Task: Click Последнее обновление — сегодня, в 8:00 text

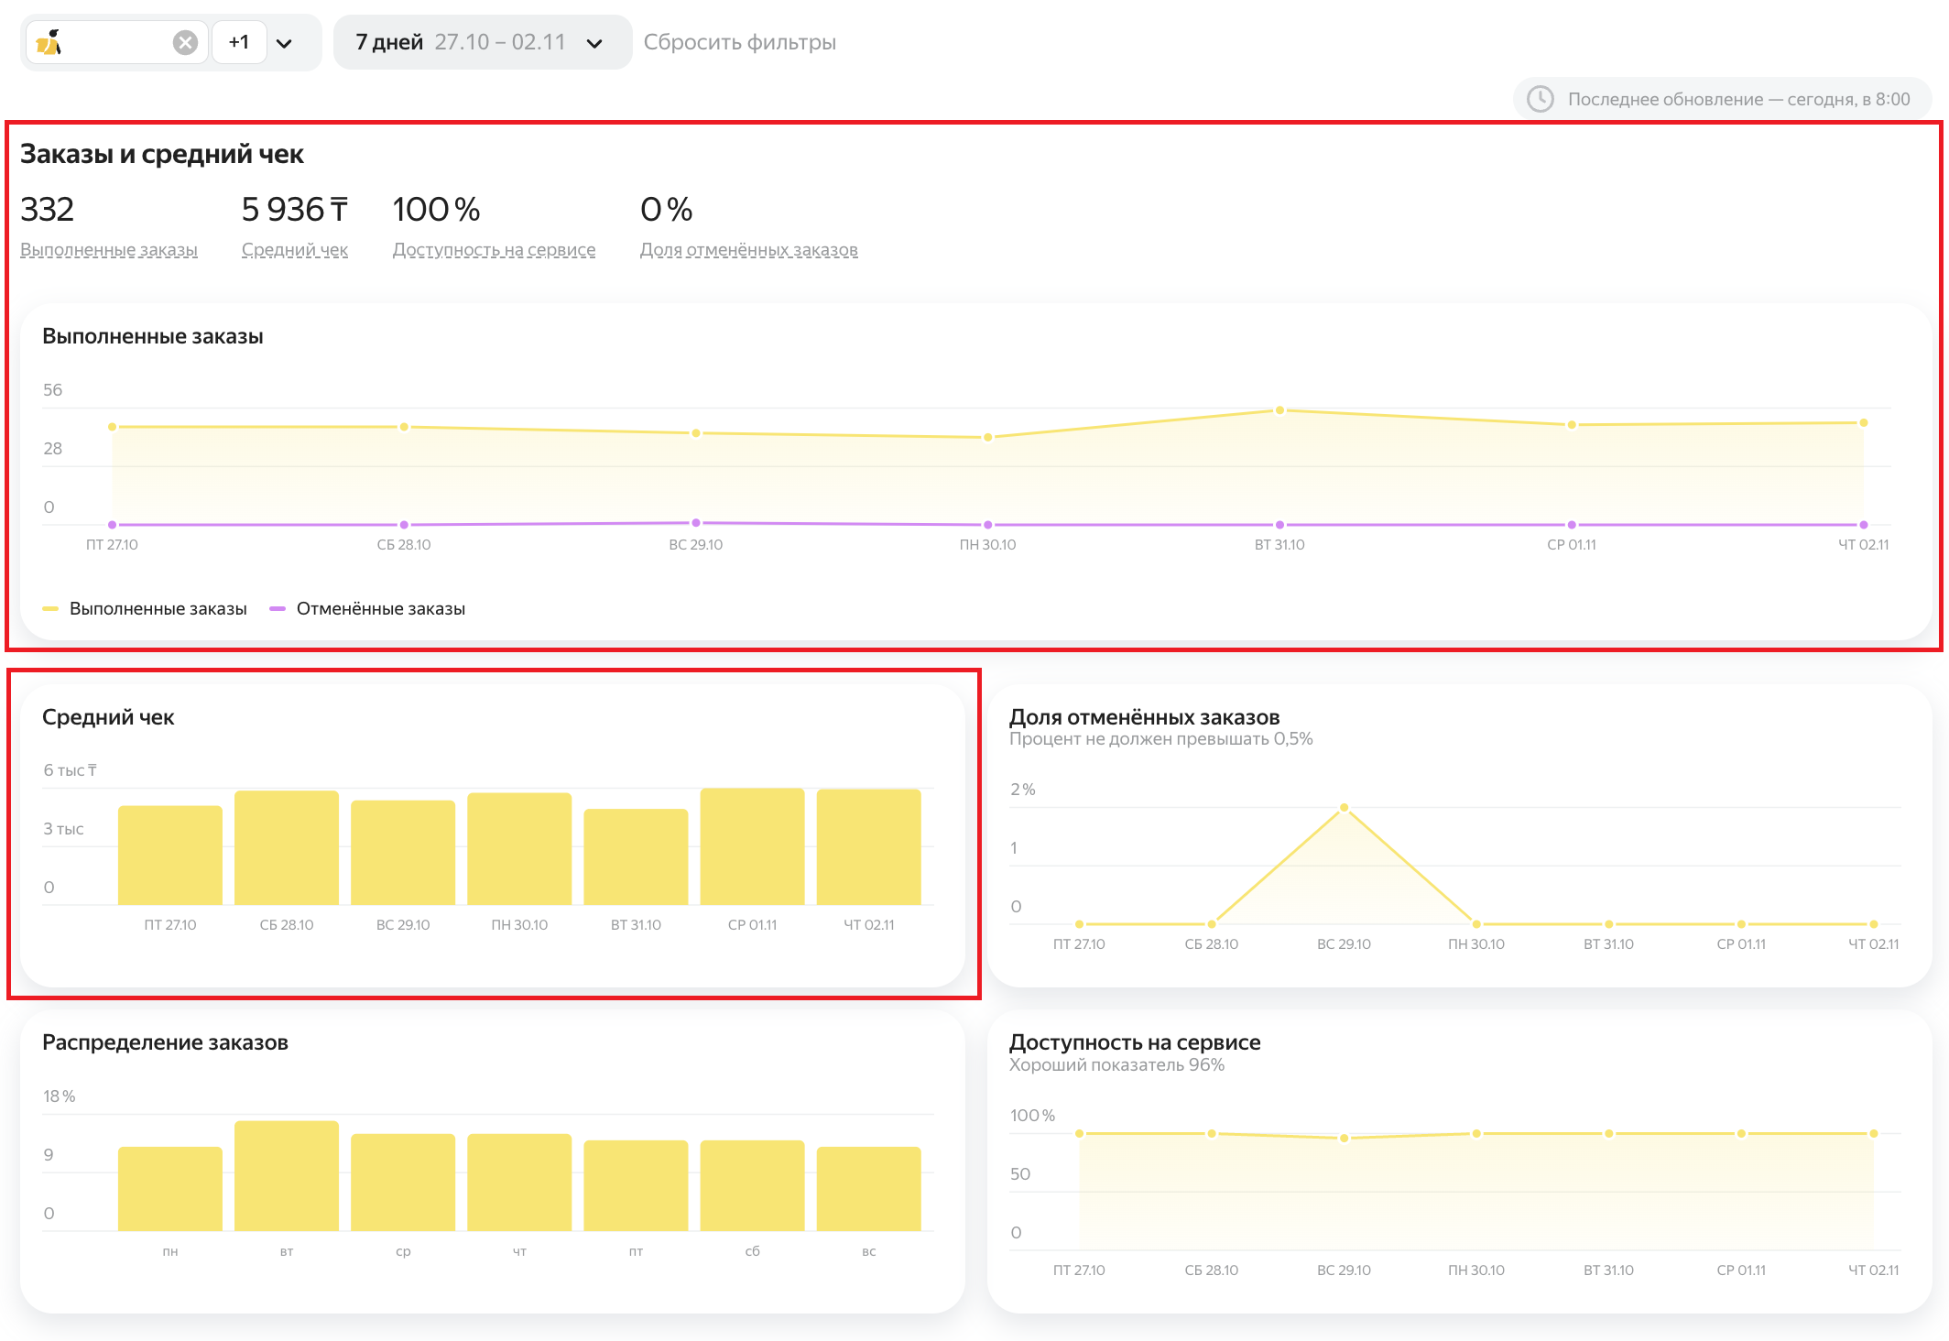Action: click(x=1738, y=99)
